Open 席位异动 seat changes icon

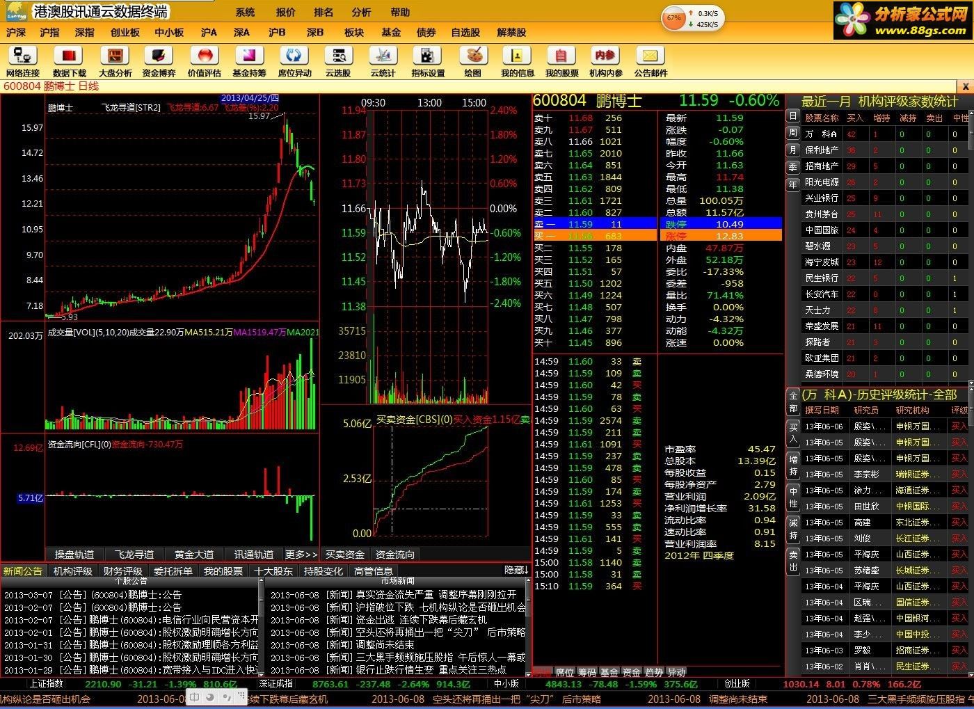(294, 61)
